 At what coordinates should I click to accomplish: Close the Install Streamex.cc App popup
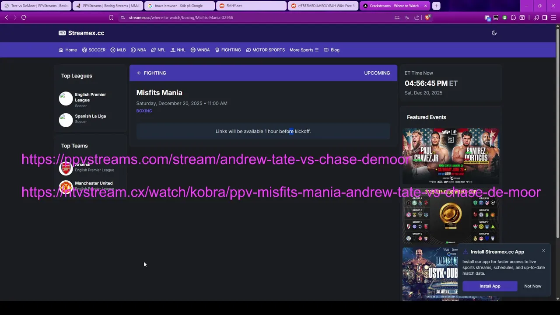click(x=543, y=251)
